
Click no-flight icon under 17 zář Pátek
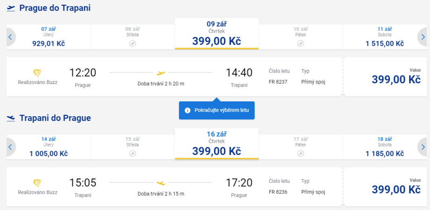[301, 153]
